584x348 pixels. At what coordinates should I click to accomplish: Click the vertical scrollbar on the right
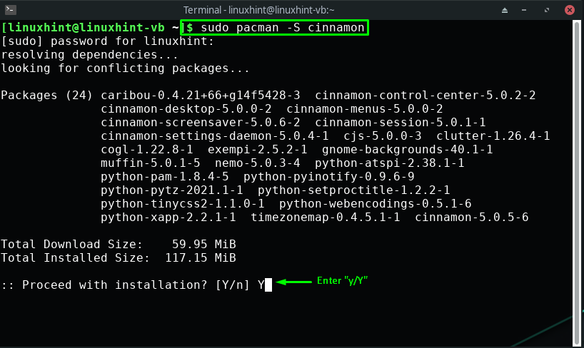577,183
